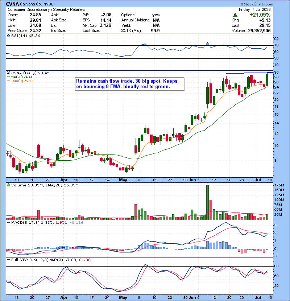Image resolution: width=290 pixels, height=301 pixels.
Task: Click the Low value 24.68
Action: pyautogui.click(x=36, y=25)
